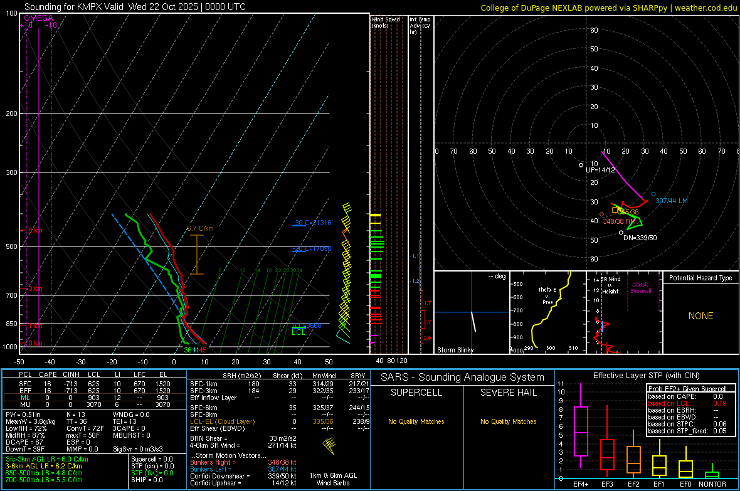Click the ConvT = 72F value

[85, 428]
